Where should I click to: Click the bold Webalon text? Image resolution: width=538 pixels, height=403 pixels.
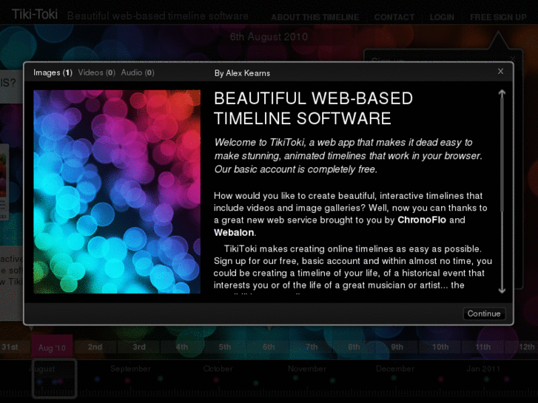(234, 232)
